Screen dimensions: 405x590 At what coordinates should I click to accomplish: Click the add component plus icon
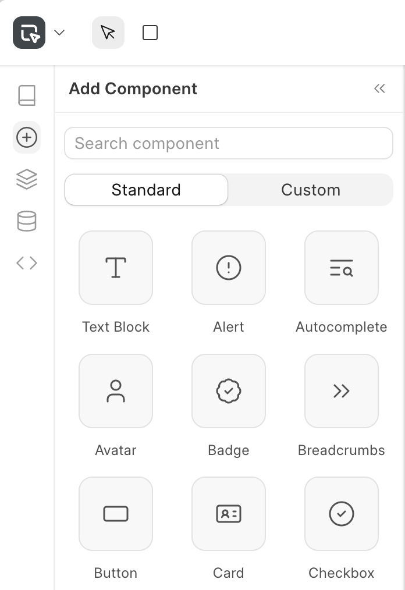click(x=26, y=137)
